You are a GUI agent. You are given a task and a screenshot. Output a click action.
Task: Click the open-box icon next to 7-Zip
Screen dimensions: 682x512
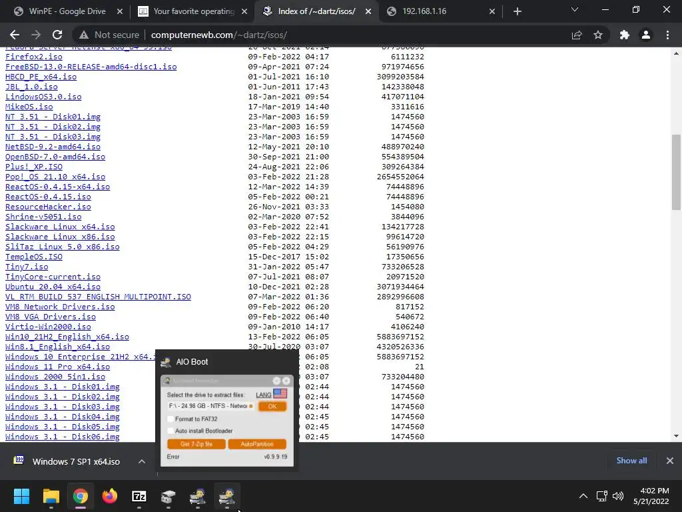tap(169, 496)
